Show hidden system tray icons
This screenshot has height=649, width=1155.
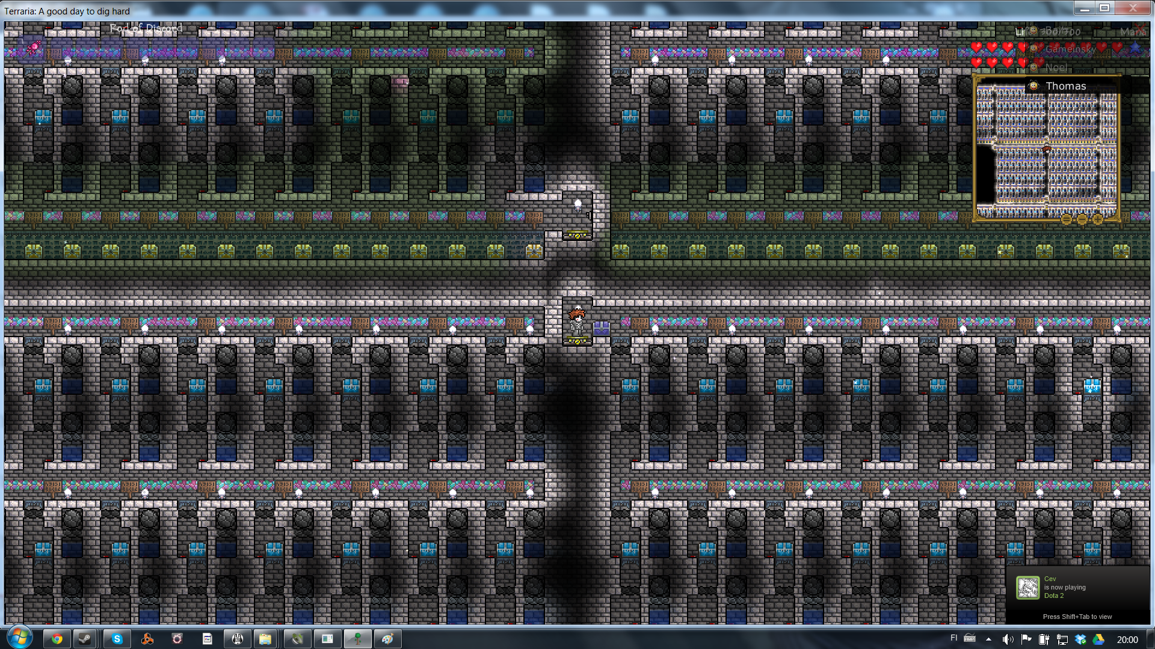[x=988, y=639]
